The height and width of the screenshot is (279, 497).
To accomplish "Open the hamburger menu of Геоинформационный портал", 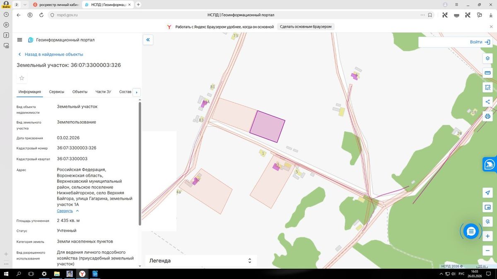I will 19,40.
